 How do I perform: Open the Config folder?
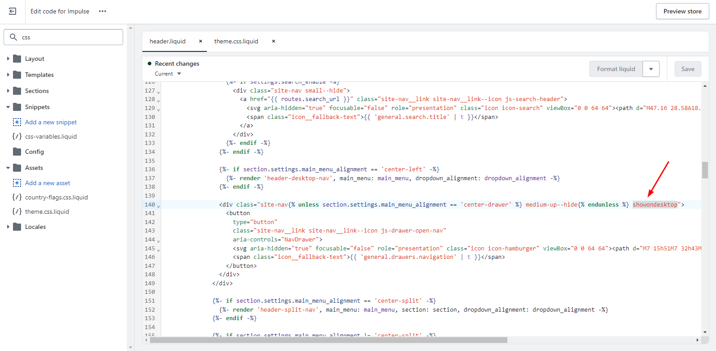[34, 152]
